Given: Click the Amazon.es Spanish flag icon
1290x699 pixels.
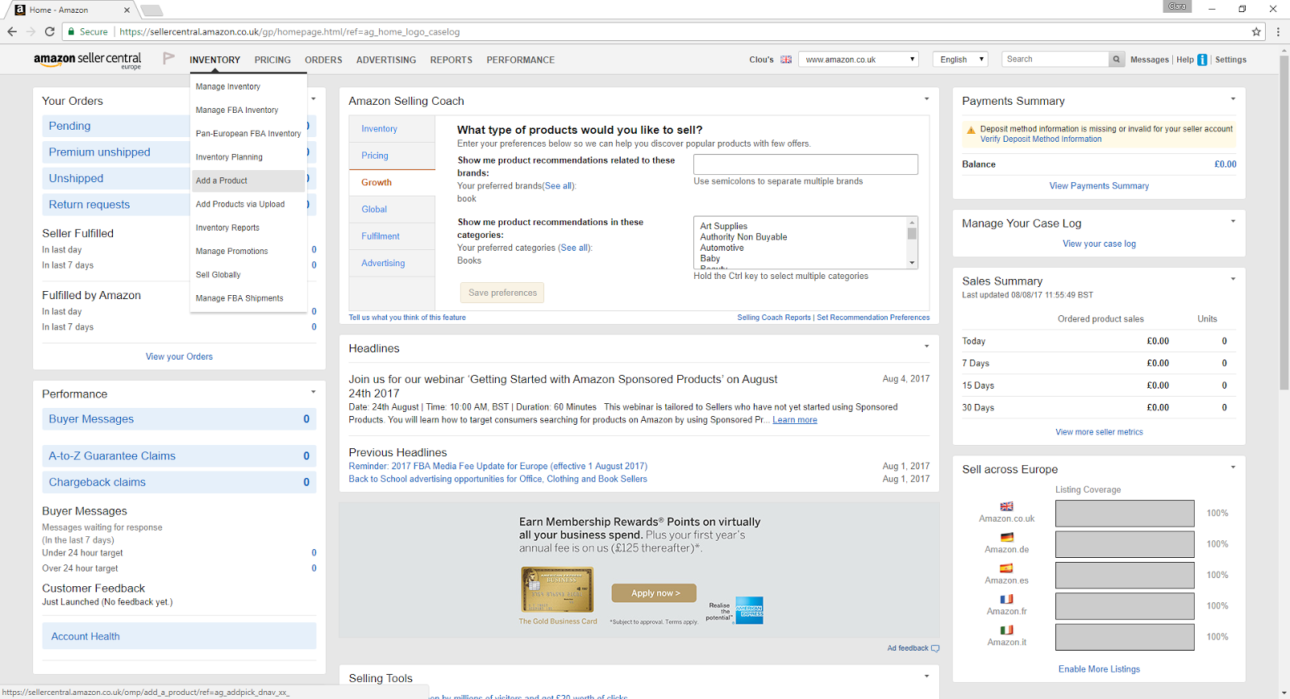Looking at the screenshot, I should pyautogui.click(x=1007, y=568).
